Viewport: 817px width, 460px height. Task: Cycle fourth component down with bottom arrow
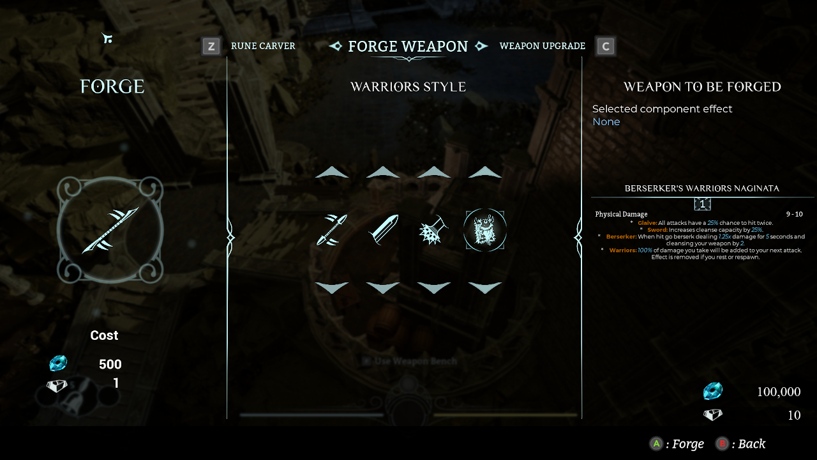tap(485, 288)
